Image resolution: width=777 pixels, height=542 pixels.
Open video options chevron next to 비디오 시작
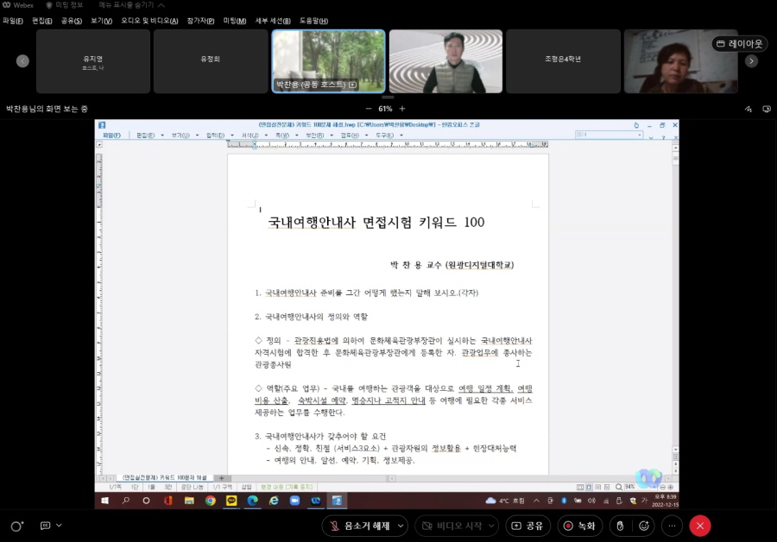pos(490,526)
